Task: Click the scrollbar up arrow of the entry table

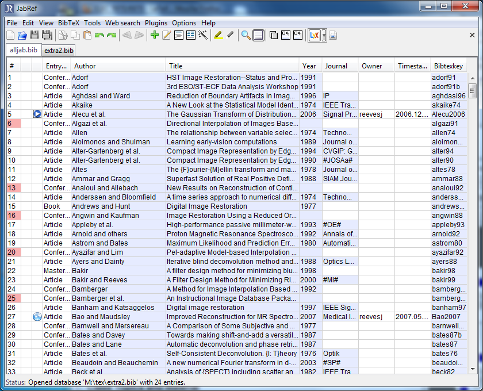Action: coord(472,78)
